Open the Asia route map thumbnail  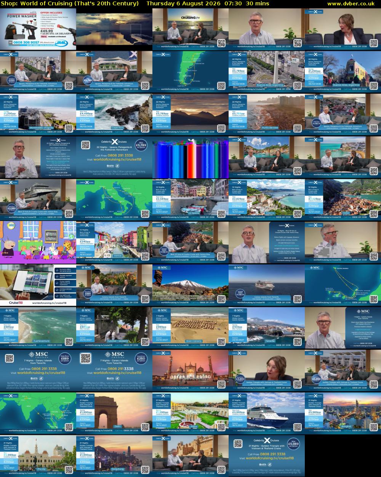(38, 413)
